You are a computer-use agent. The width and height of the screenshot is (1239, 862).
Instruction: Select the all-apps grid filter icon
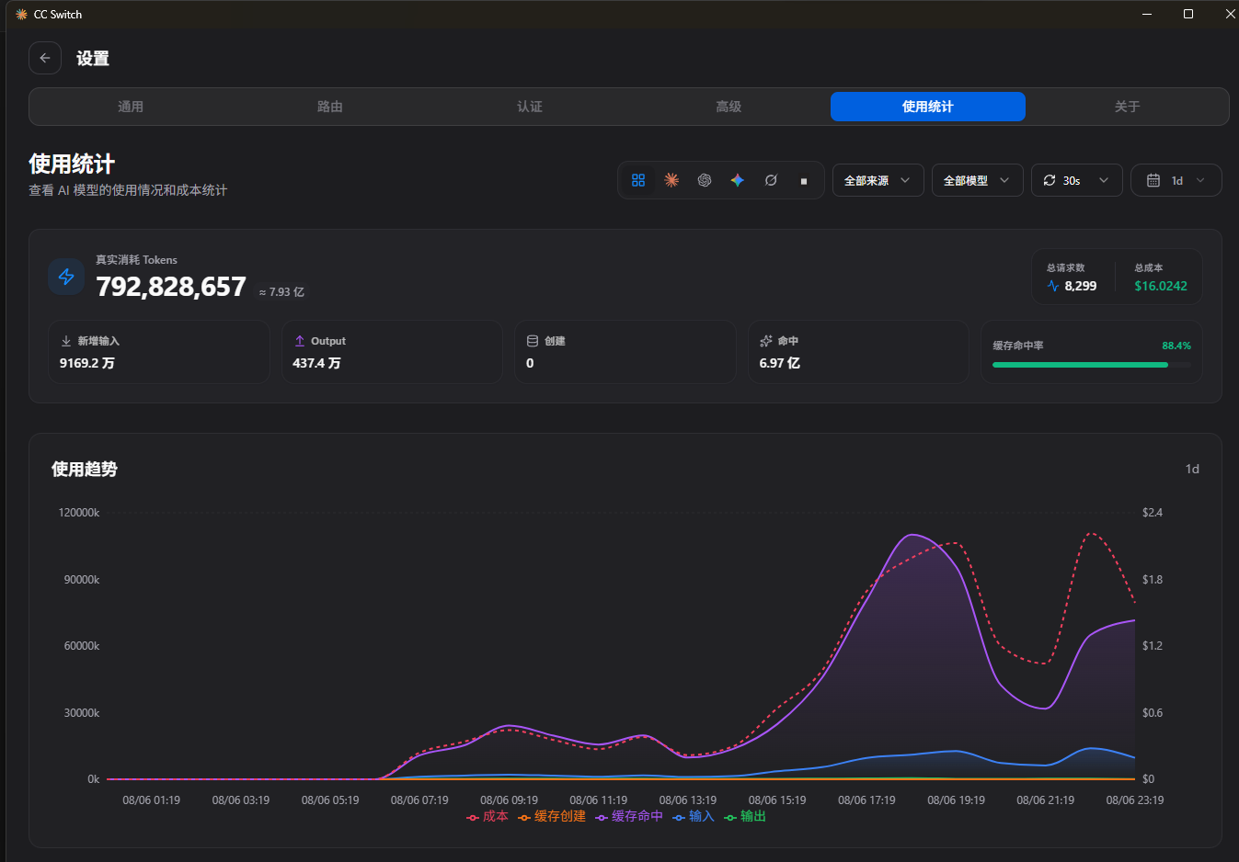click(638, 180)
